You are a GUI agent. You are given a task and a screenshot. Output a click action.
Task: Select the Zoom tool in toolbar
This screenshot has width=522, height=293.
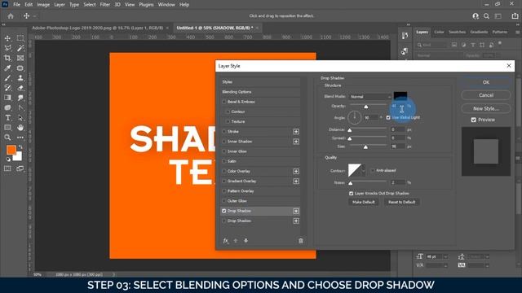7,138
